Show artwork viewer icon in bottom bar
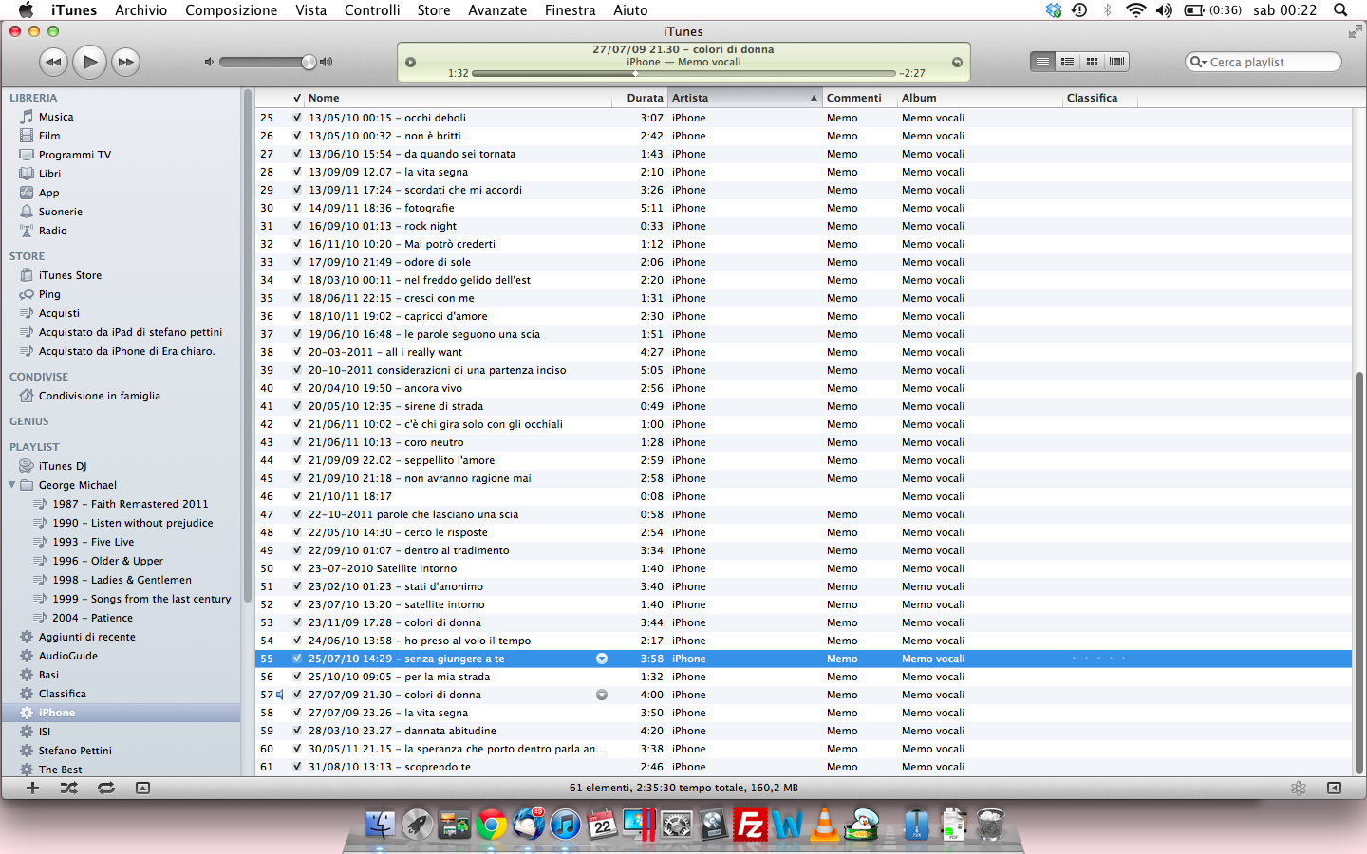The width and height of the screenshot is (1367, 854). 142,788
